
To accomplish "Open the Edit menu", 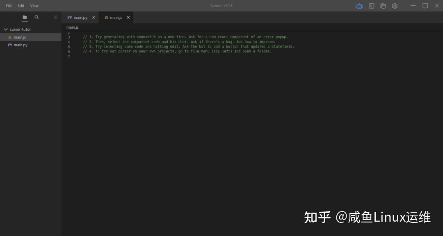I will click(21, 6).
